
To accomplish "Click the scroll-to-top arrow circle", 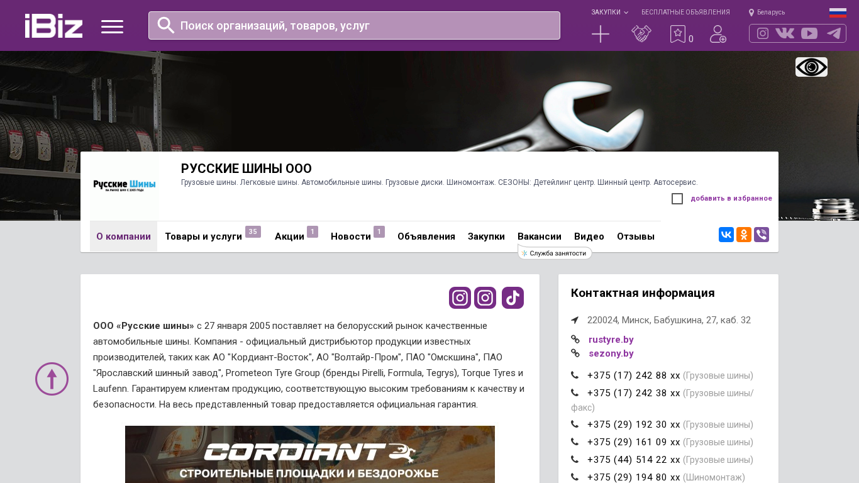I will pos(52,379).
